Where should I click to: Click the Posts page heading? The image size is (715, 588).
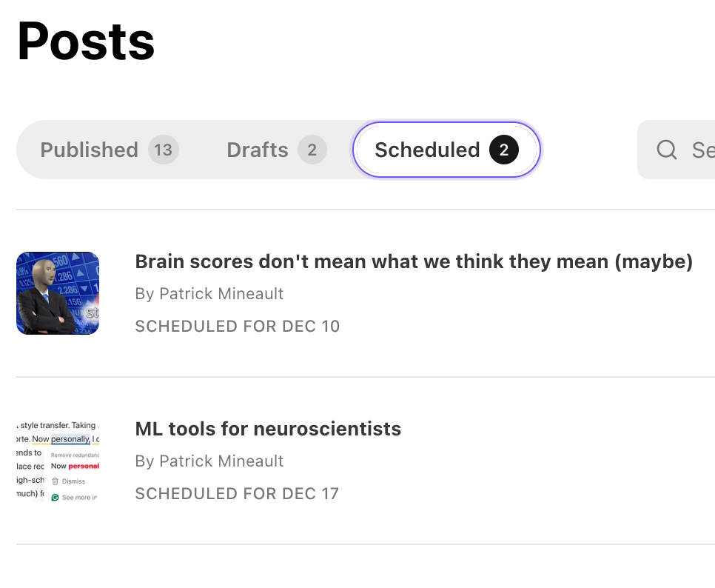pos(86,41)
